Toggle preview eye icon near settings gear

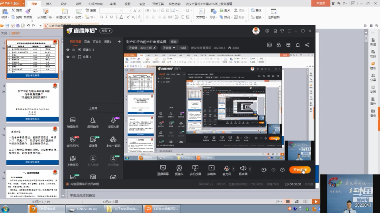tap(274, 170)
